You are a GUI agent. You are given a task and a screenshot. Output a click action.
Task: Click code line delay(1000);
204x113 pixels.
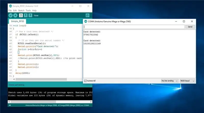point(23,73)
